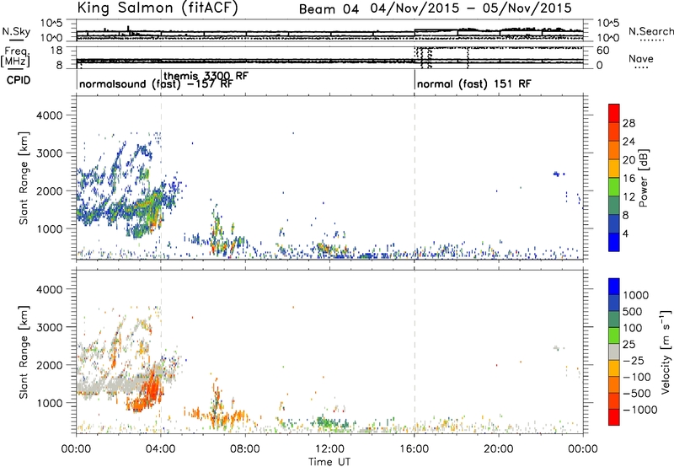Click the '60' Nave axis tick
This screenshot has width=674, height=467.
[602, 51]
